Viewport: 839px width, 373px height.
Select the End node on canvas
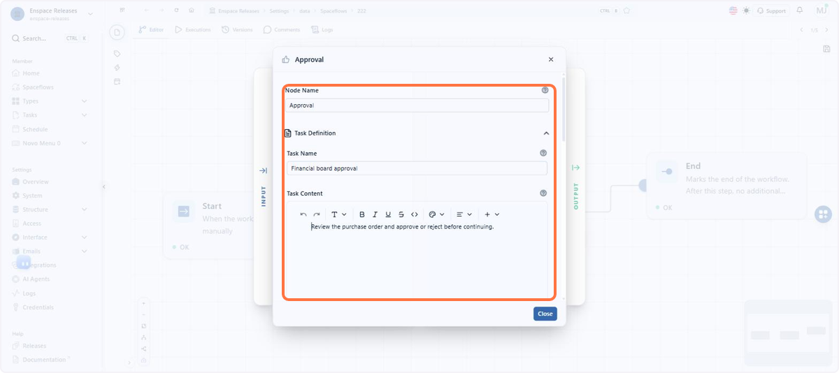726,186
